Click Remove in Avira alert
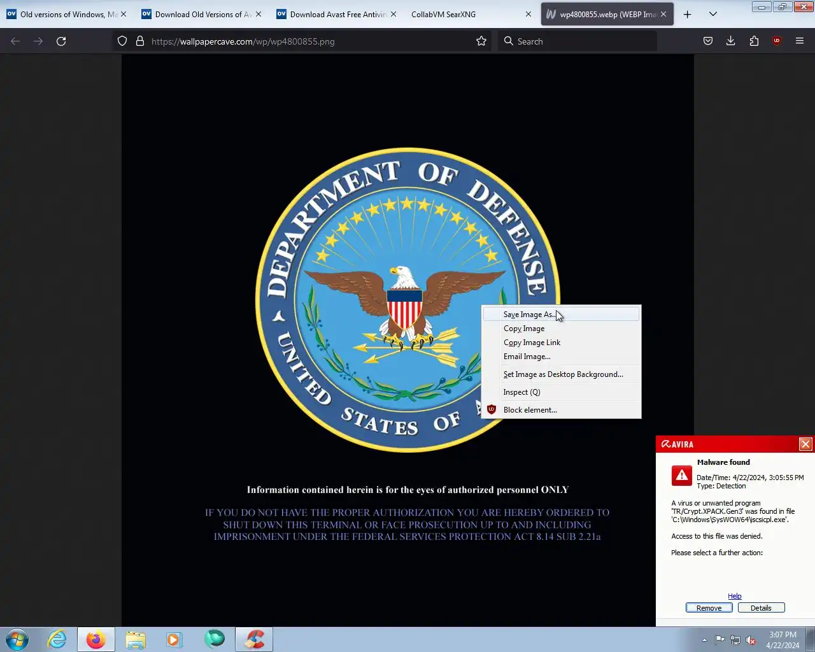 [x=709, y=608]
